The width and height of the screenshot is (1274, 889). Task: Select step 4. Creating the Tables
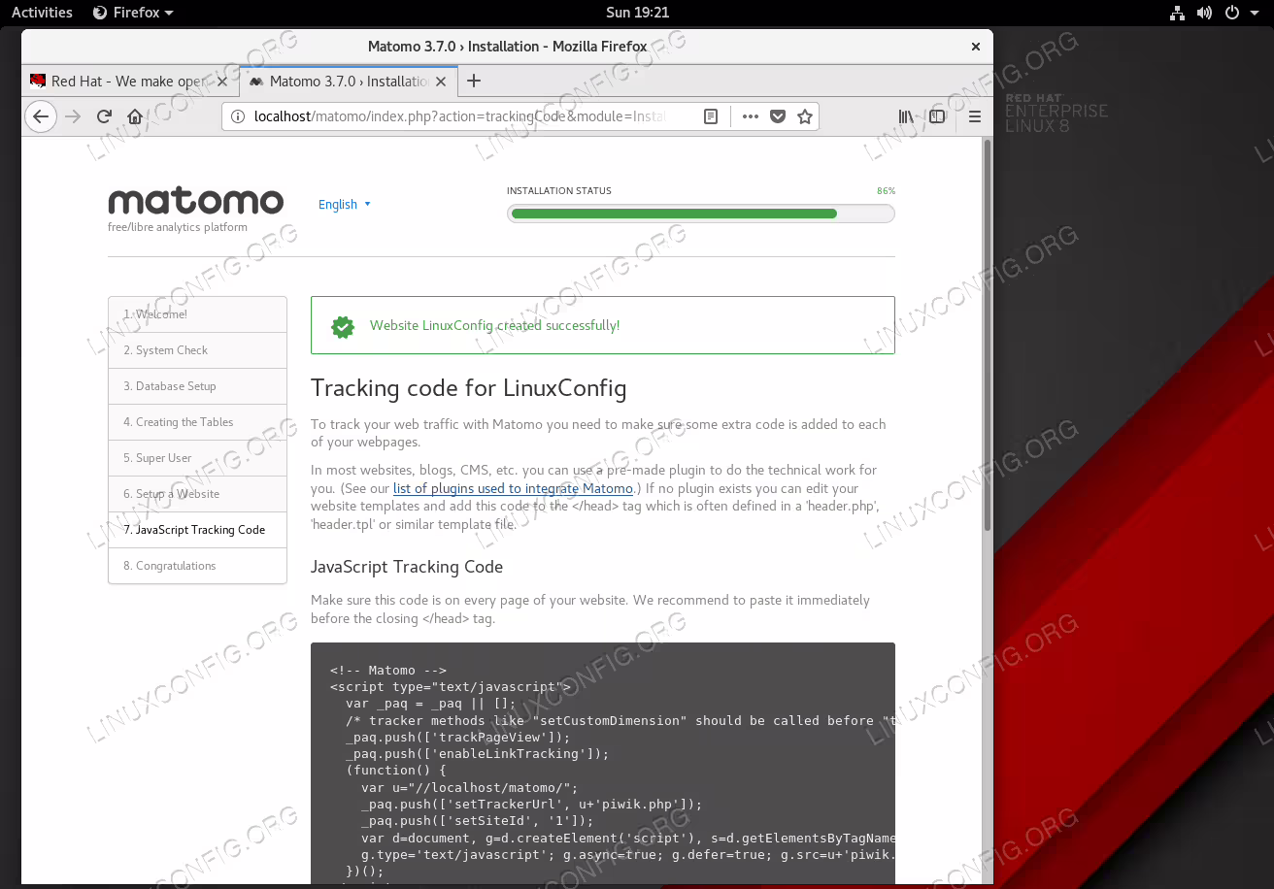point(197,422)
